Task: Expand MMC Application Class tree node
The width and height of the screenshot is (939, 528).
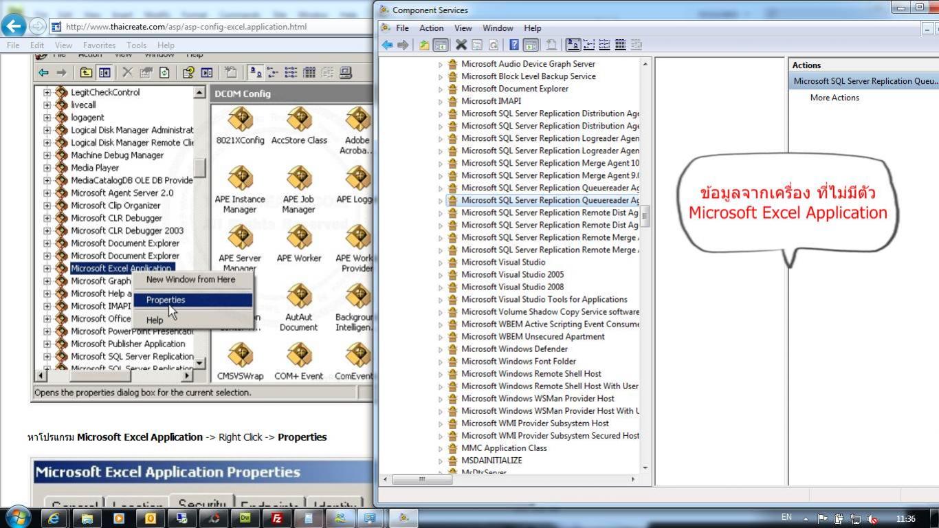Action: click(x=441, y=448)
